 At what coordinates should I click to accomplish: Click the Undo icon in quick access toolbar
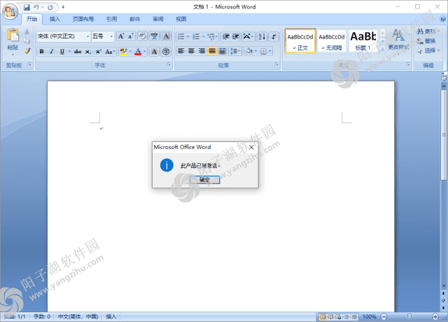(x=36, y=7)
